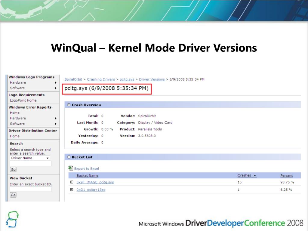The width and height of the screenshot is (308, 231).
Task: Open the Driver Name search type dropdown
Action: click(x=30, y=158)
